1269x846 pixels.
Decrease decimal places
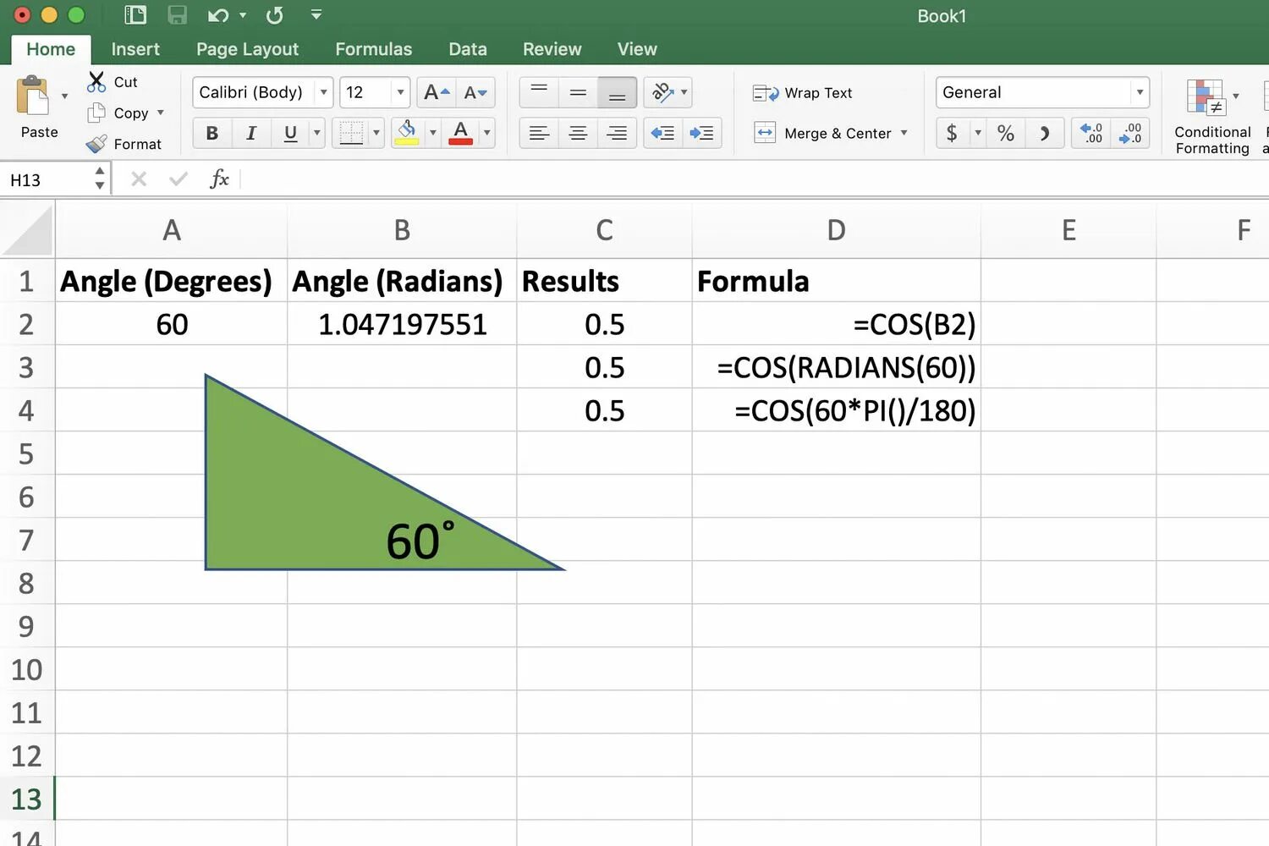[1130, 133]
